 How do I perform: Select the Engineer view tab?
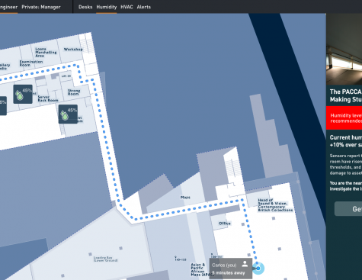tap(8, 7)
